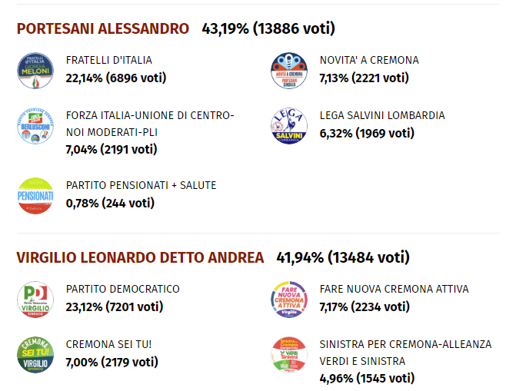Click the Cremona Sei Tu! logo

click(x=35, y=354)
